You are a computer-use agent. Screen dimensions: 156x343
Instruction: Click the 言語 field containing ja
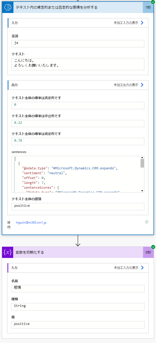(78, 44)
